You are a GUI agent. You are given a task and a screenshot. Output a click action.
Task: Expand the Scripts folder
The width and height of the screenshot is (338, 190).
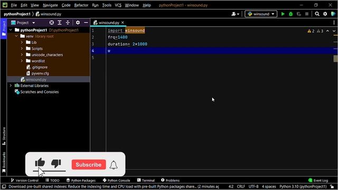[x=22, y=49]
